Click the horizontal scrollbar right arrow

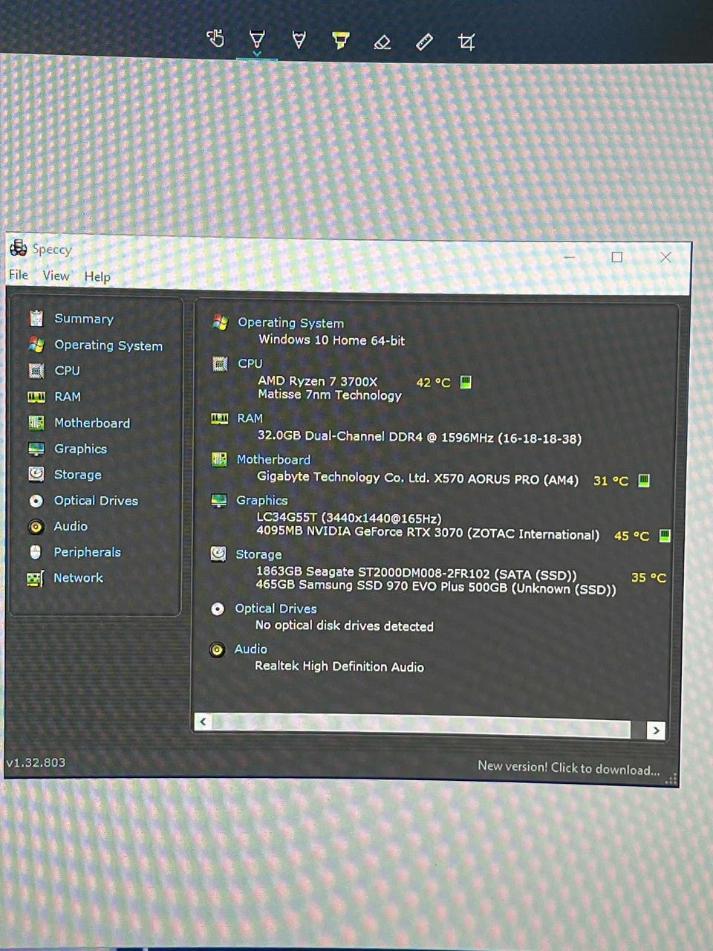click(655, 730)
